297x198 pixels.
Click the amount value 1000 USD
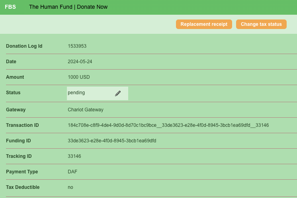coord(79,77)
